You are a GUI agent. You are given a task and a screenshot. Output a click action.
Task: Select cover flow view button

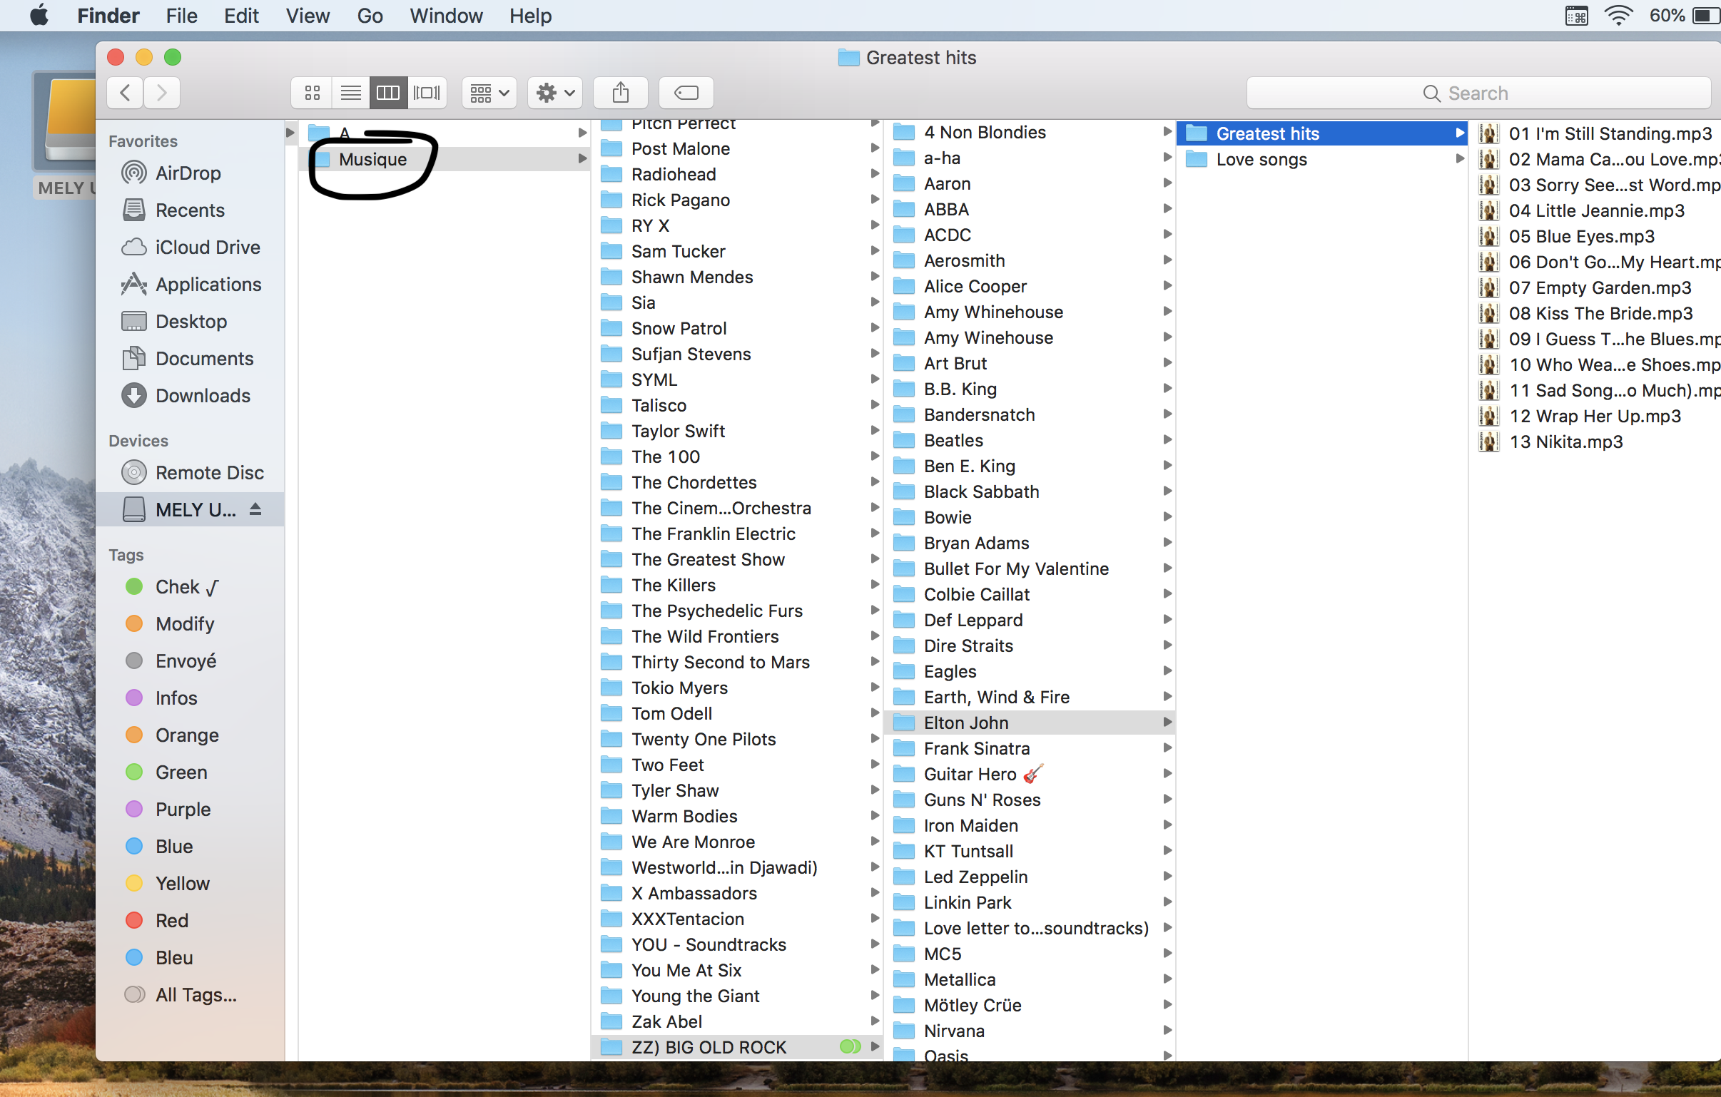coord(427,93)
